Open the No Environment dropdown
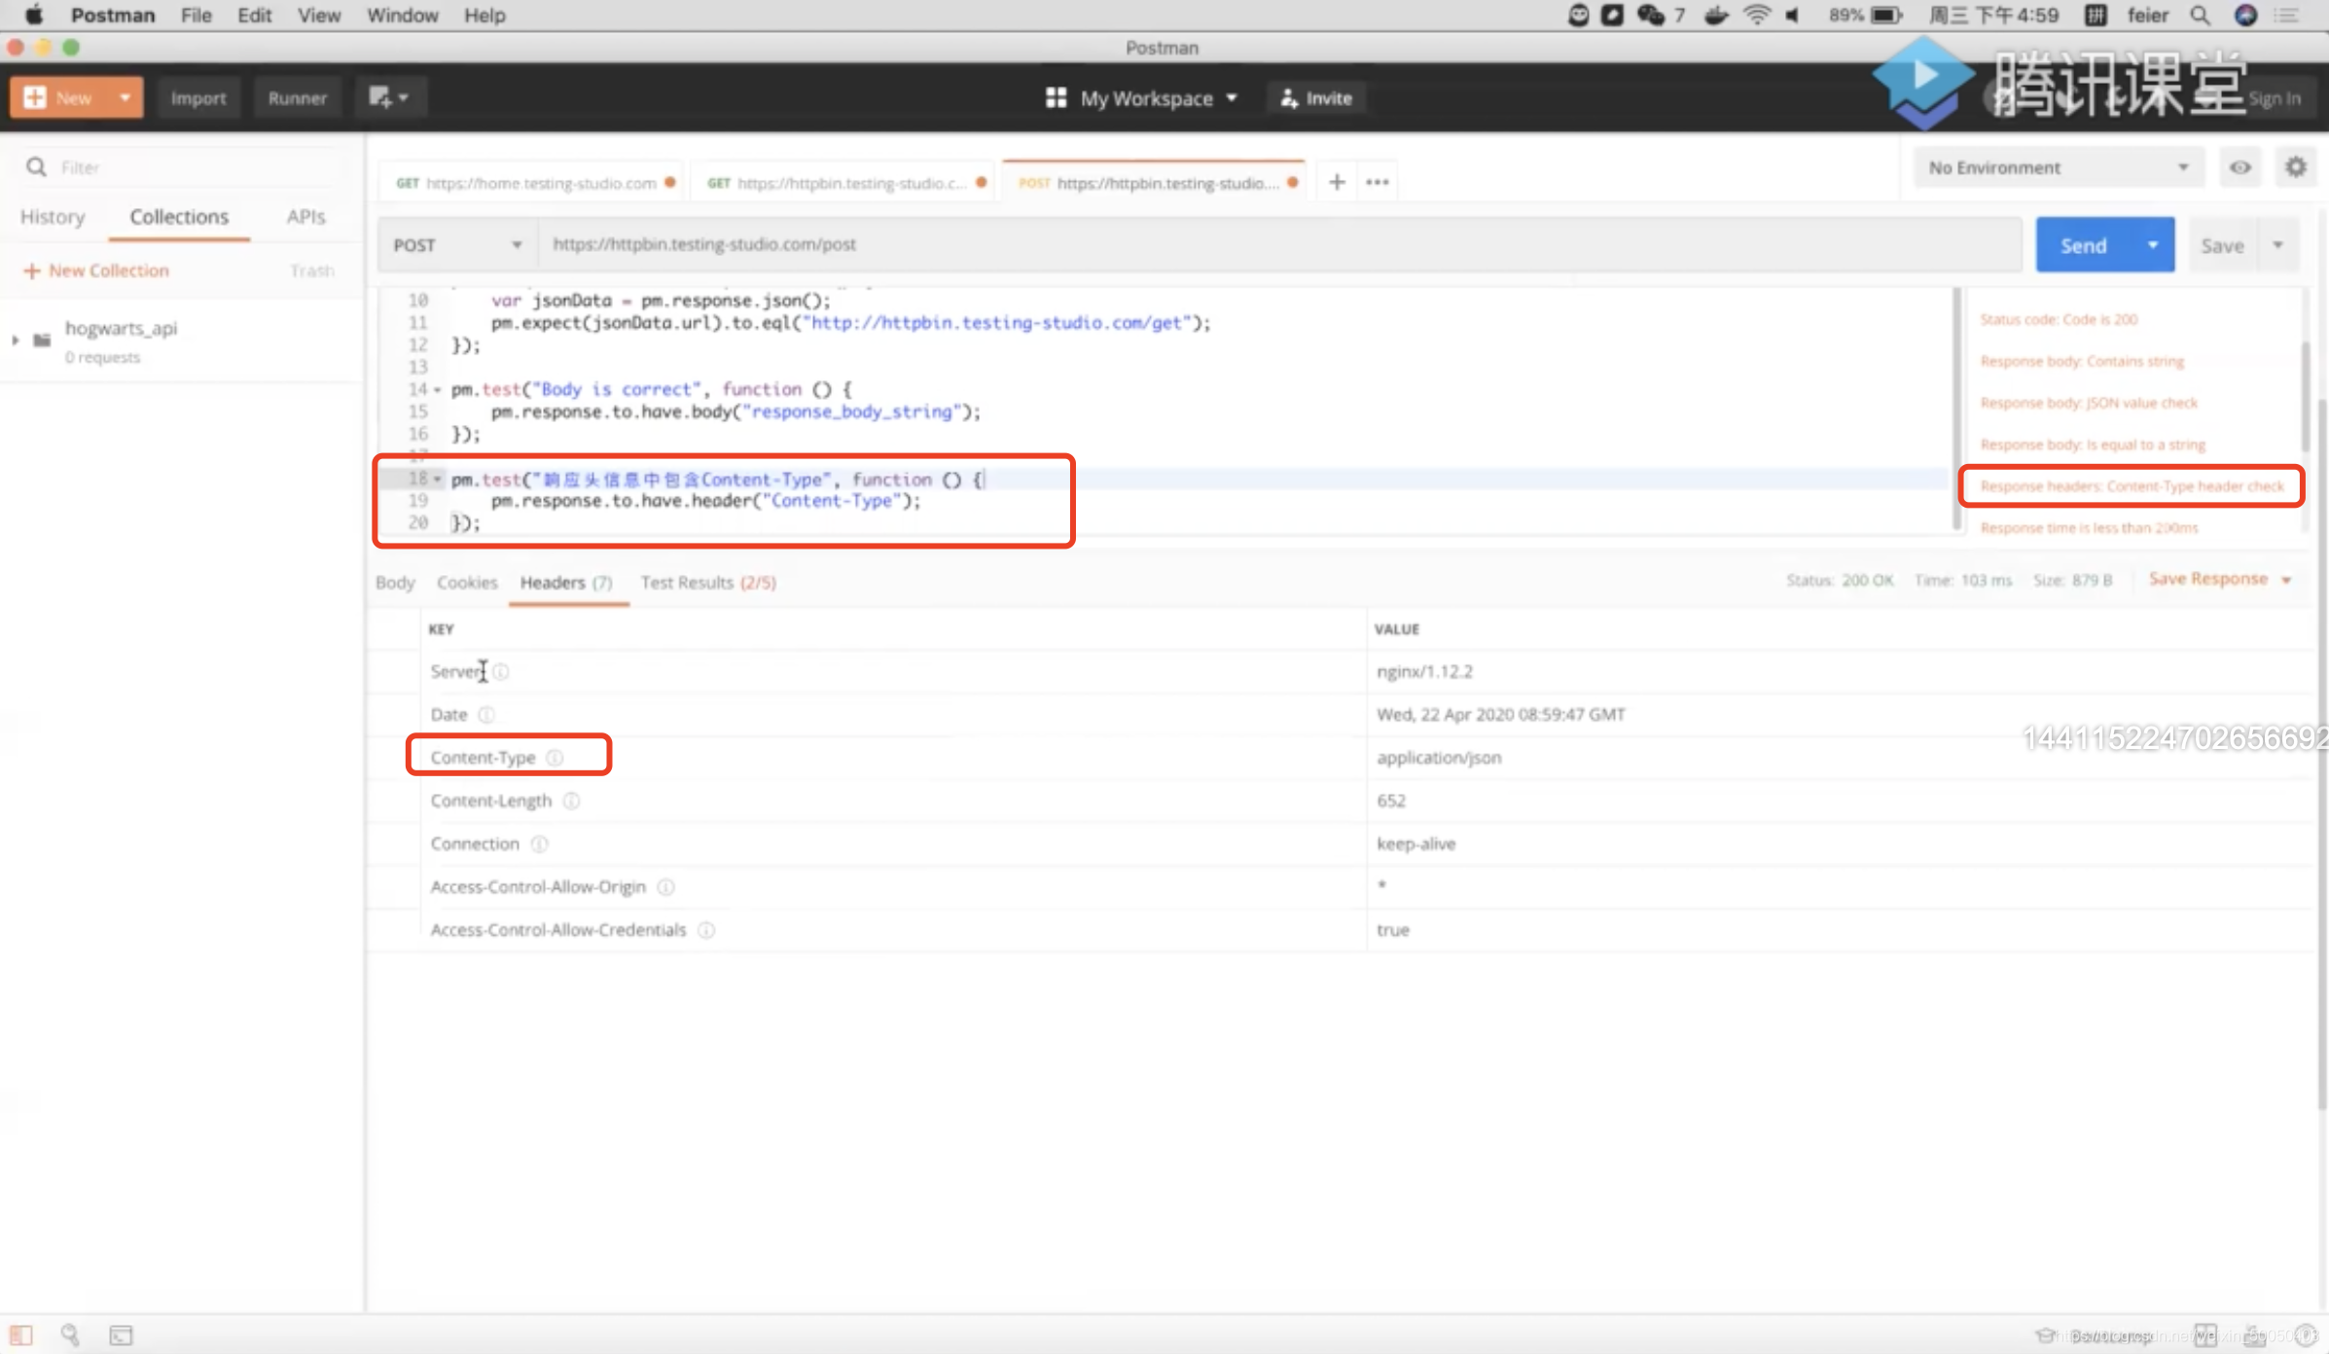The width and height of the screenshot is (2329, 1354). click(2058, 167)
